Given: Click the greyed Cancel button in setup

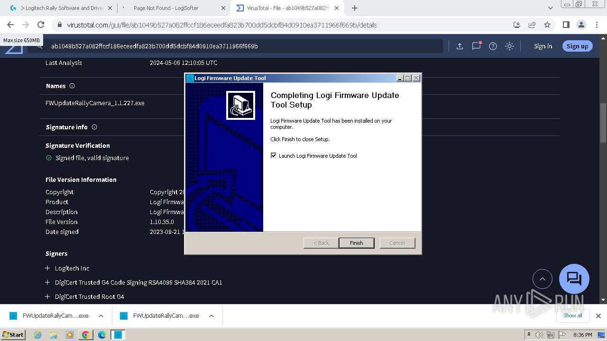Looking at the screenshot, I should click(x=397, y=243).
